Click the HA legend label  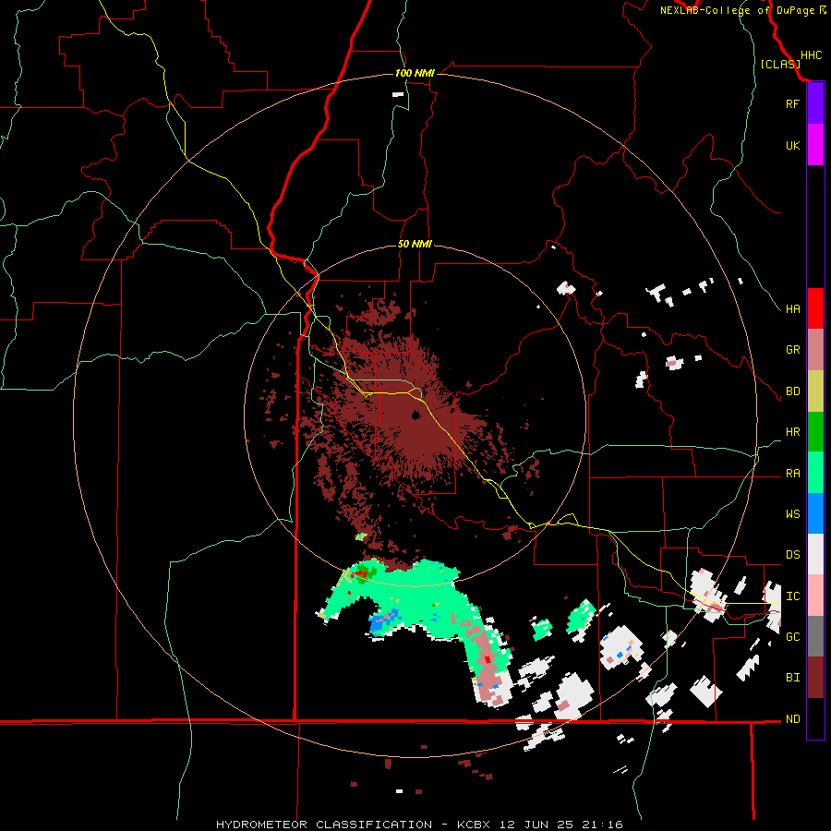pyautogui.click(x=792, y=309)
